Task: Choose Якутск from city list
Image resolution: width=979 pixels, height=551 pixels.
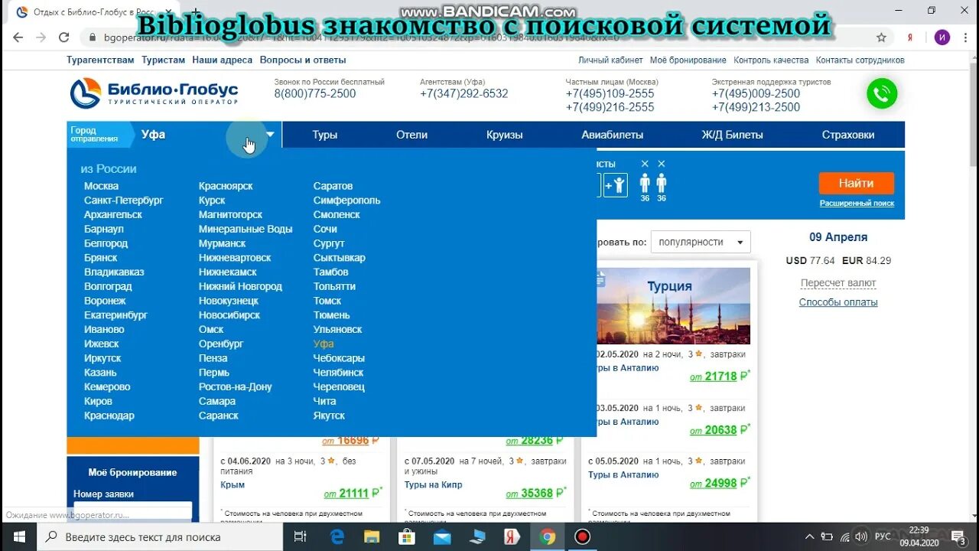Action: [329, 416]
